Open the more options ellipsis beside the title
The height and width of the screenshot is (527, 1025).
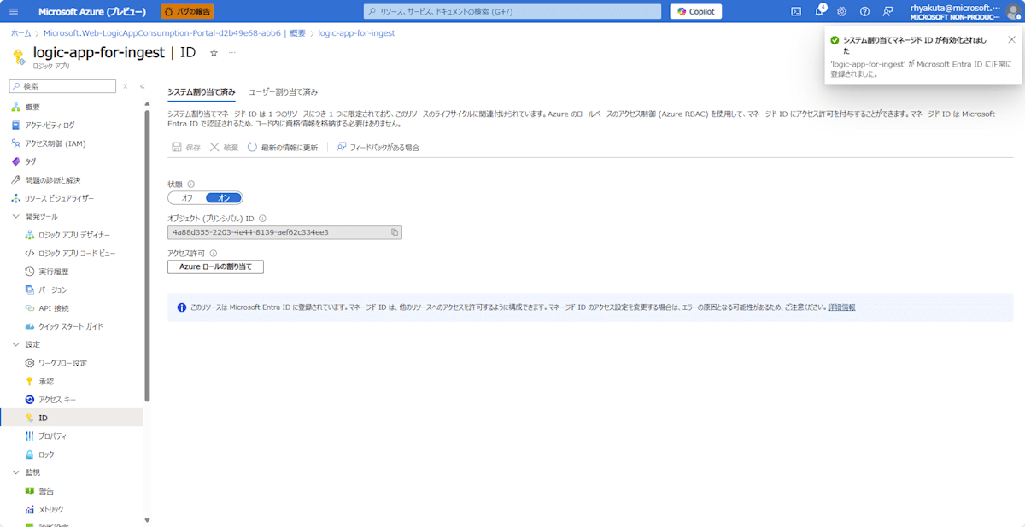231,53
